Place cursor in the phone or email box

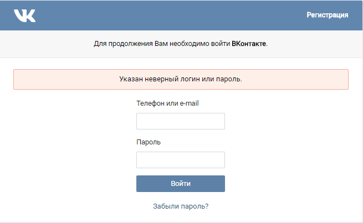(180, 121)
